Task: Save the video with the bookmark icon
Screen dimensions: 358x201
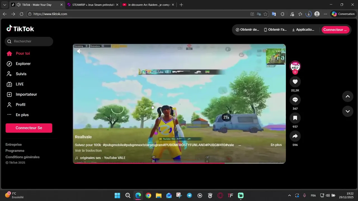Action: (x=295, y=118)
